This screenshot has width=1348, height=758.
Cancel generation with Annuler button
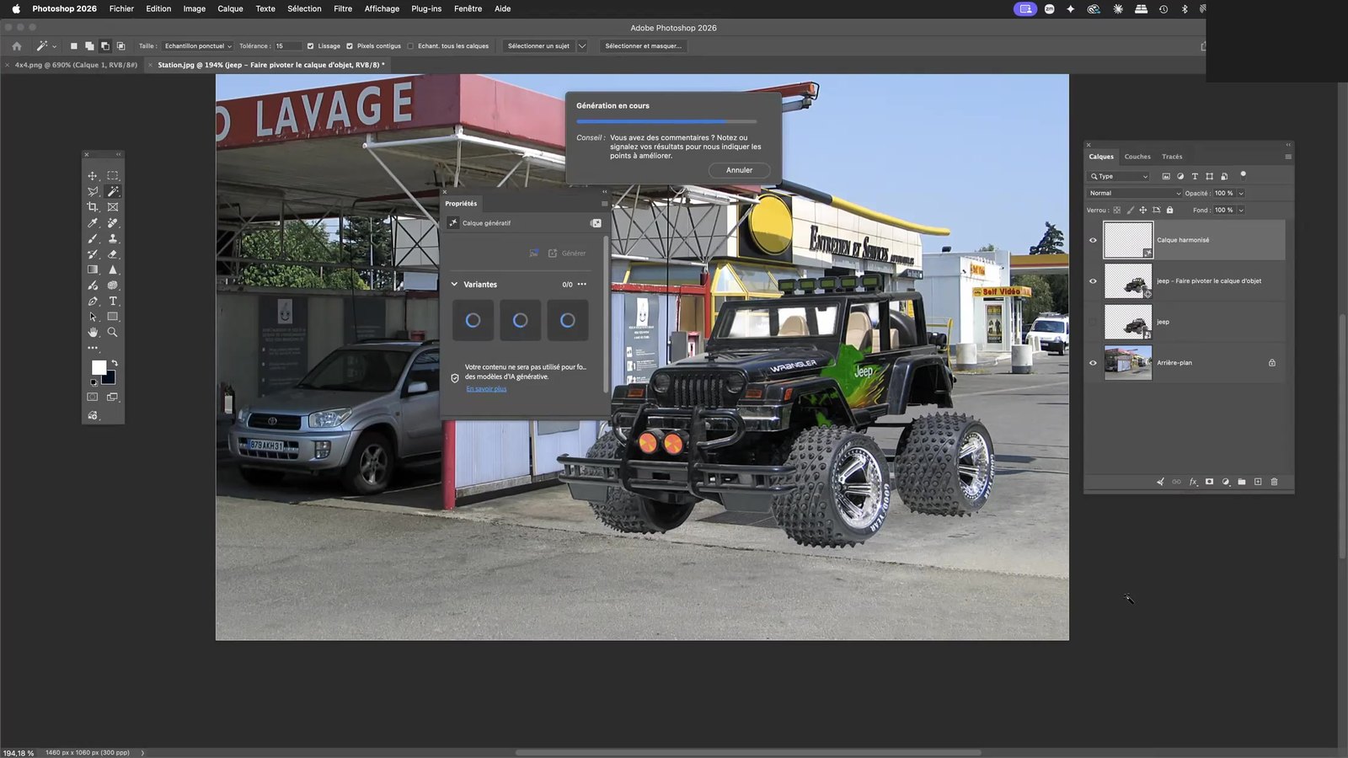[739, 170]
